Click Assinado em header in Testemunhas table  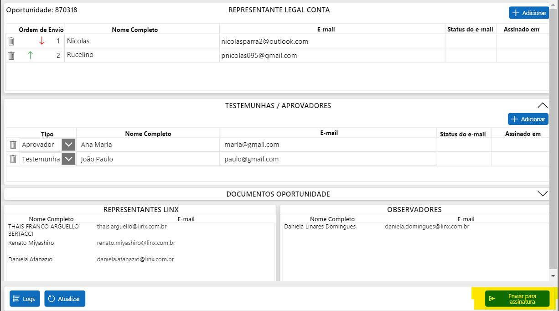tap(523, 134)
